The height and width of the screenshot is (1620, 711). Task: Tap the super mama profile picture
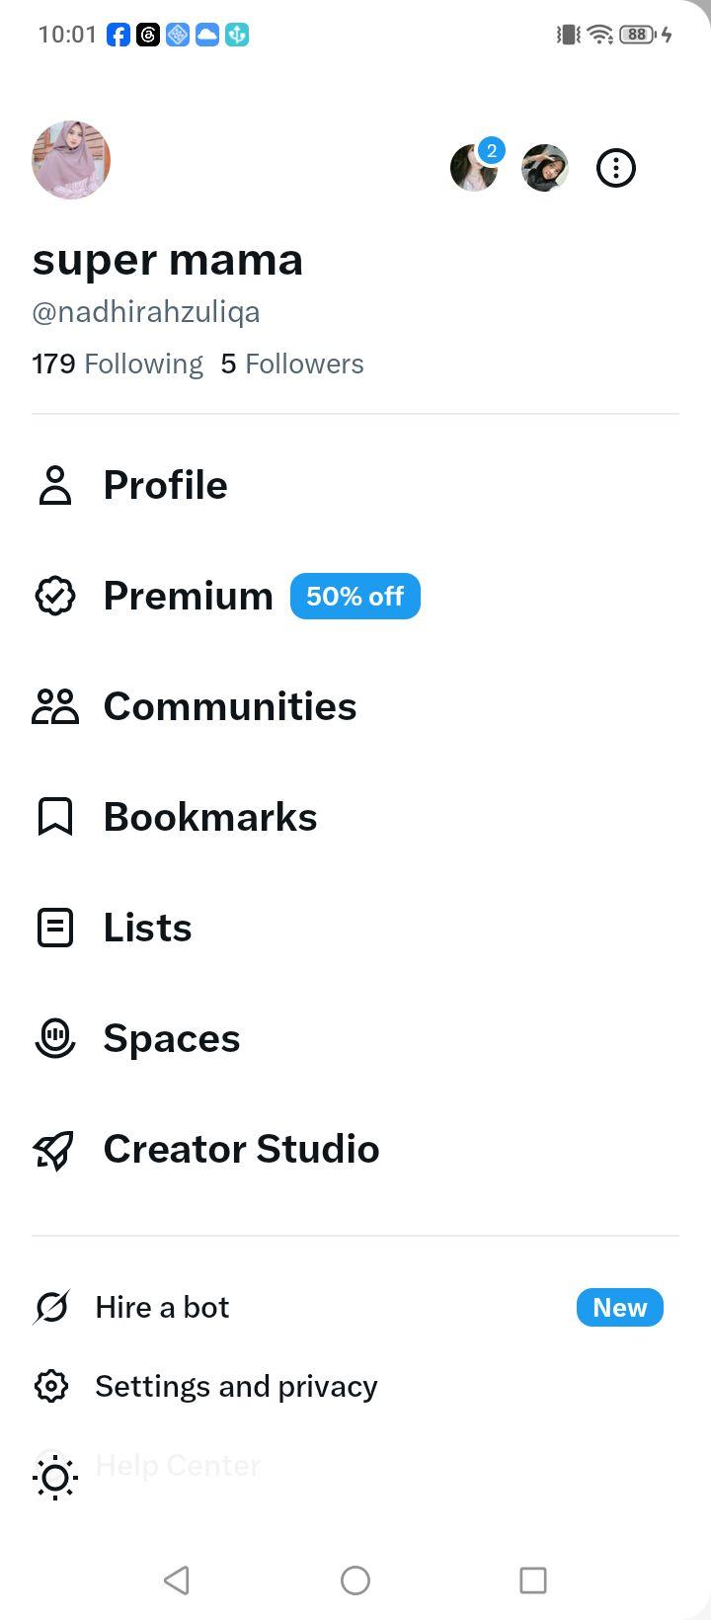71,160
